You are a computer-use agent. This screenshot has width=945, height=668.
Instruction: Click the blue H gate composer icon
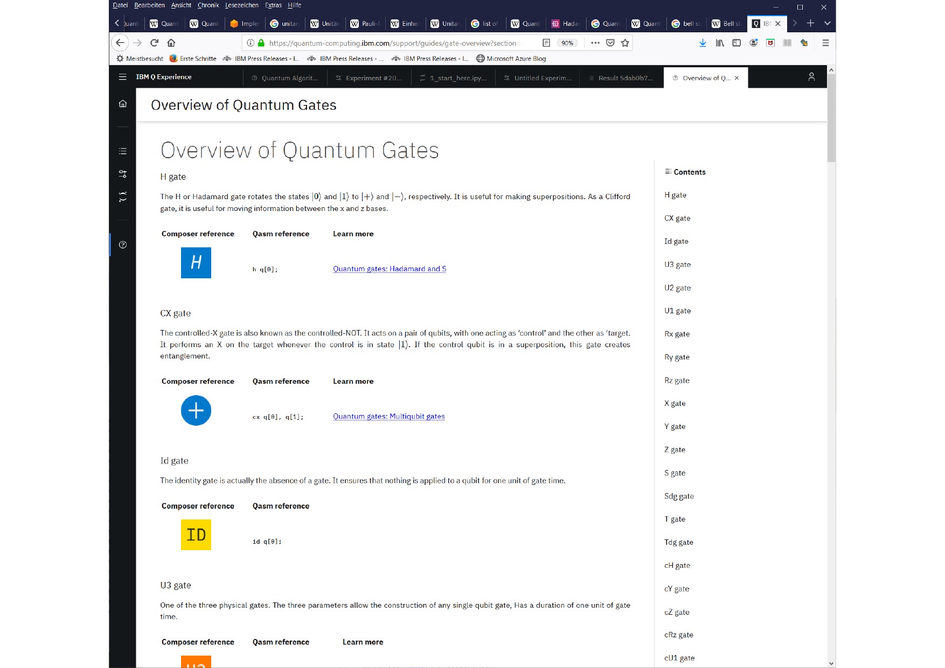196,263
